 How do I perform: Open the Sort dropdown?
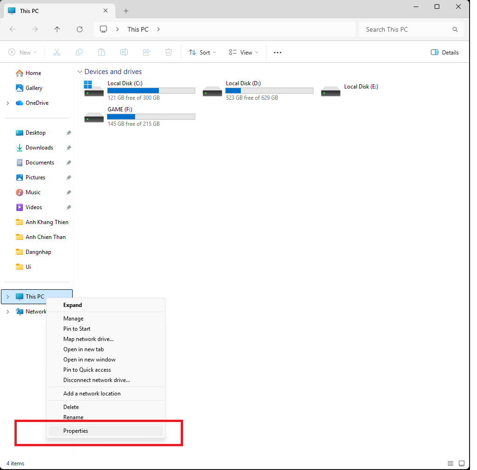coord(202,53)
